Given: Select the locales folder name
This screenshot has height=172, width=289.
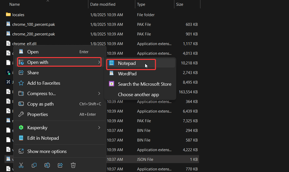Looking at the screenshot, I should [x=18, y=15].
